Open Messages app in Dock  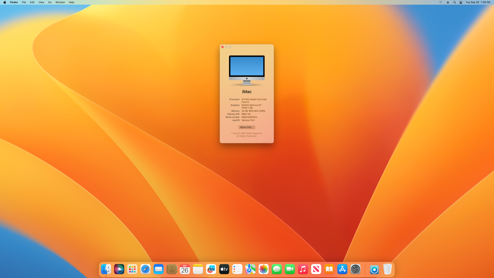coord(277,269)
